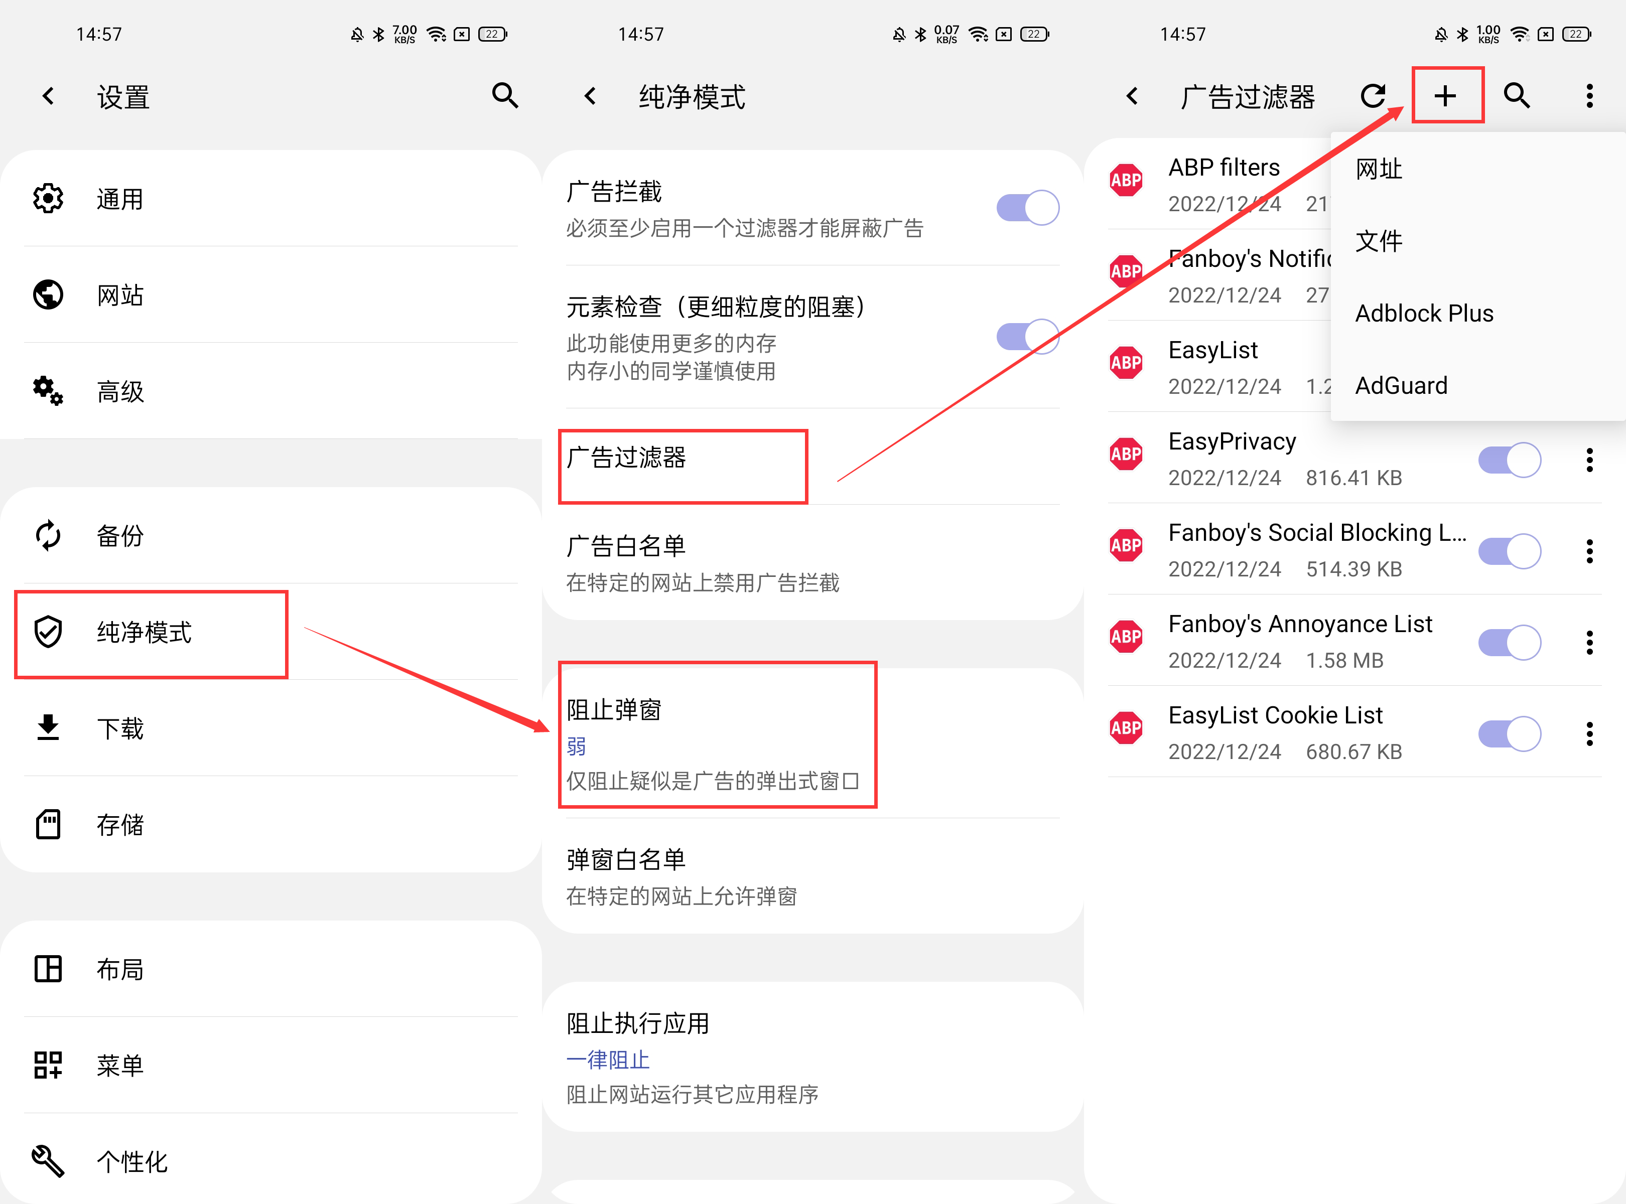
Task: Choose 文件 from the add menu
Action: point(1478,241)
